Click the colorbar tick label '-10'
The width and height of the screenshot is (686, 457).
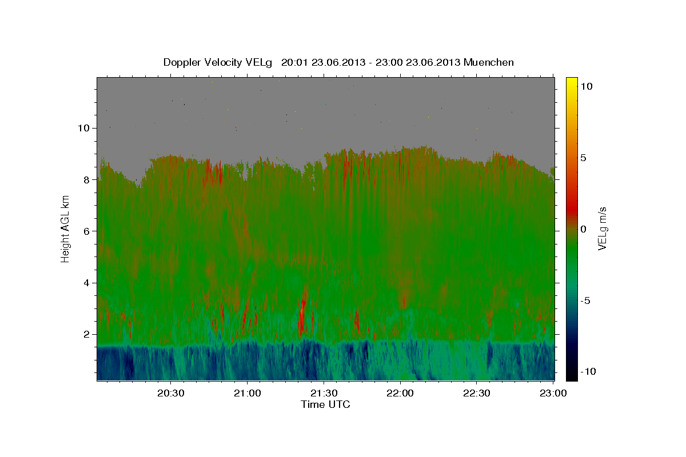pos(588,372)
